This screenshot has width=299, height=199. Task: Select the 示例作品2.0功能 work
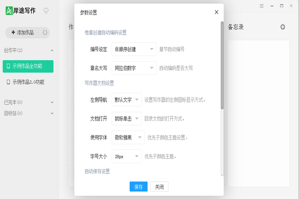[x=28, y=82]
